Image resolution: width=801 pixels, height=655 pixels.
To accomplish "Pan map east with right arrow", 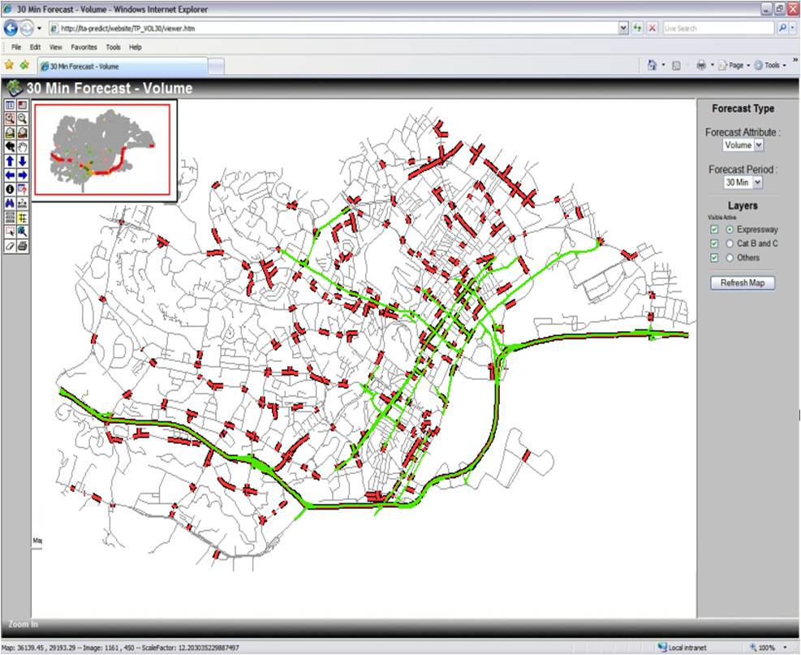I will click(x=23, y=175).
